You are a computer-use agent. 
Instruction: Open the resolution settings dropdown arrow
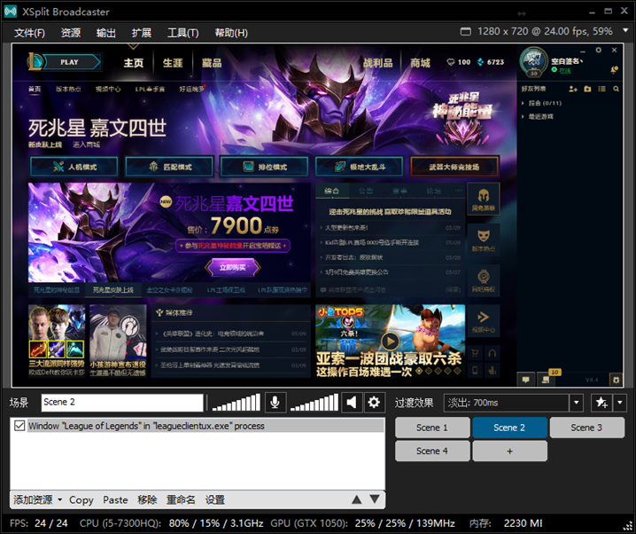(626, 31)
